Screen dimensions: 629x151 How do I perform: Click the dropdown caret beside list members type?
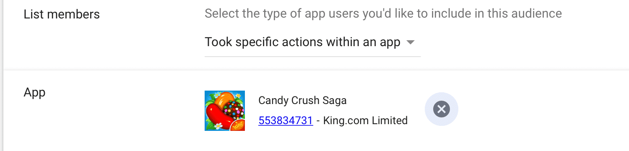pyautogui.click(x=411, y=42)
